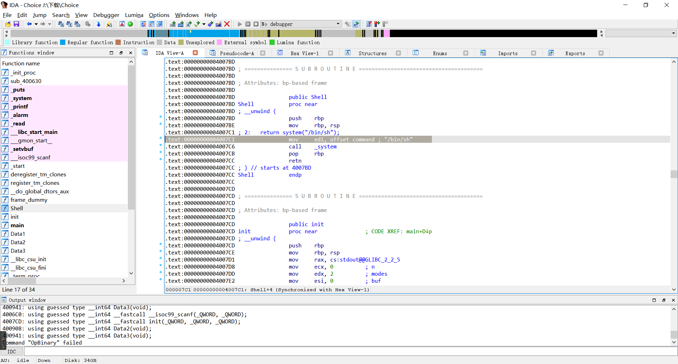Click the blue down arrow toolbar icon
Screen dimensions: 678x364
[x=99, y=24]
